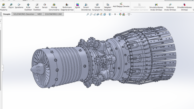Click Previous View icon
Screen dimensions: 194x109
coord(95,14)
